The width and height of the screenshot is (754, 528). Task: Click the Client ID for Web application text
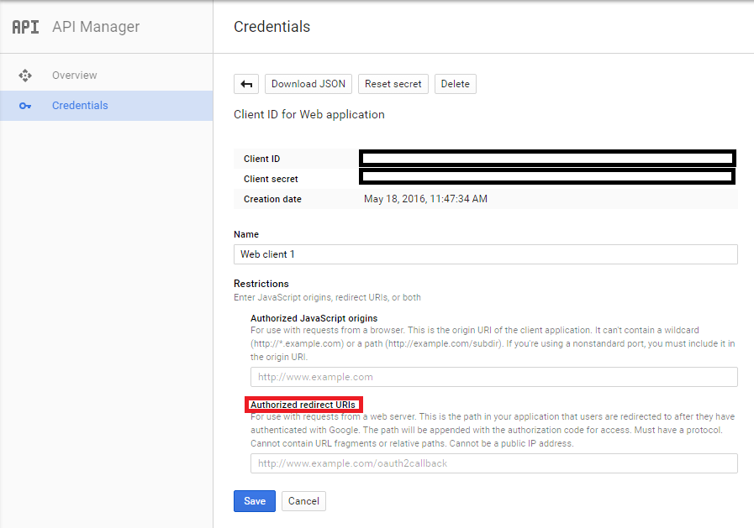coord(309,114)
